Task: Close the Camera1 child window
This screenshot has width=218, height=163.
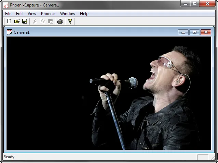Action: (206, 32)
